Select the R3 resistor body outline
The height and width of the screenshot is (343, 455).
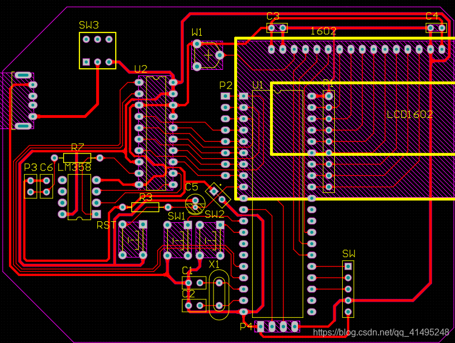coord(145,207)
